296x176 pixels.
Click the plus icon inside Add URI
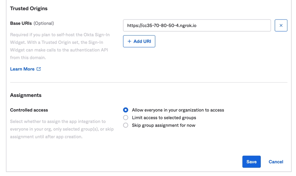pyautogui.click(x=129, y=41)
